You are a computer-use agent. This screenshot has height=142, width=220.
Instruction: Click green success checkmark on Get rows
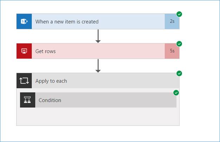tap(179, 44)
